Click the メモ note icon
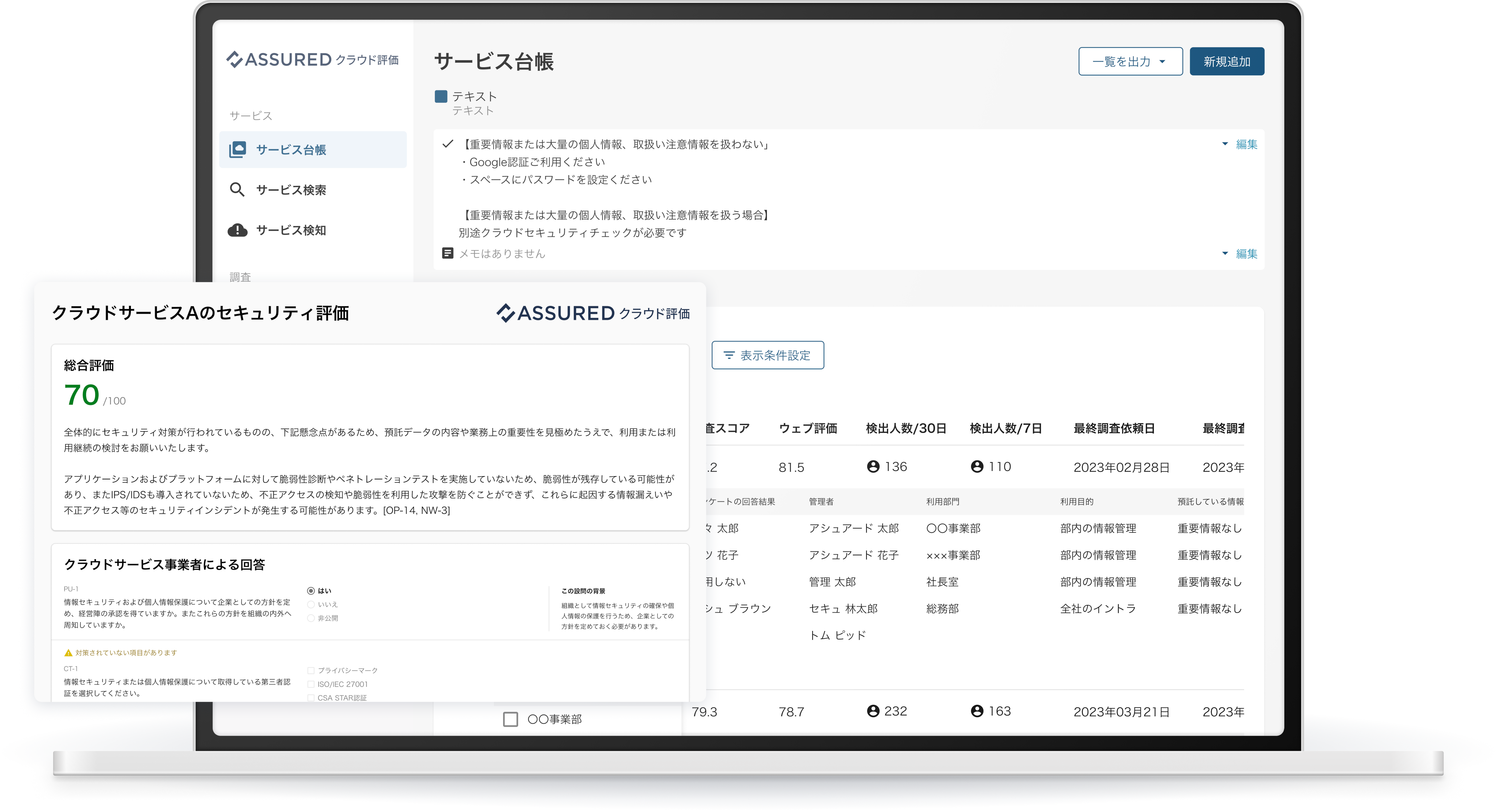Viewport: 1497px width, 810px height. coord(448,253)
